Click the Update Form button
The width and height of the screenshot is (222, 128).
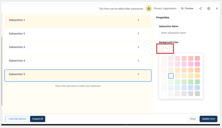pos(208,119)
